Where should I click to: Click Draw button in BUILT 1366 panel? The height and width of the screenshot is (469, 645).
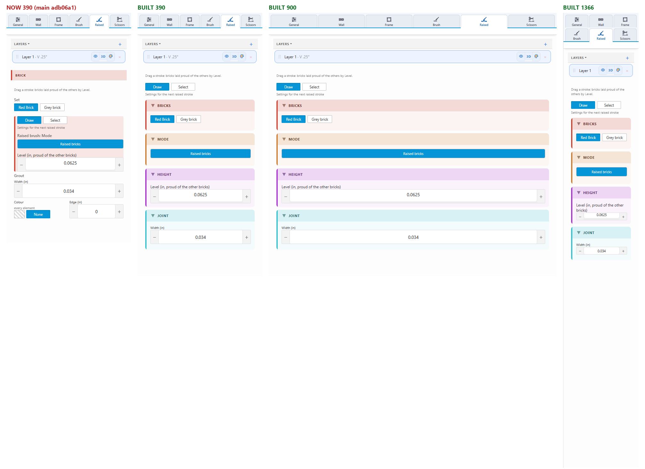(x=583, y=105)
